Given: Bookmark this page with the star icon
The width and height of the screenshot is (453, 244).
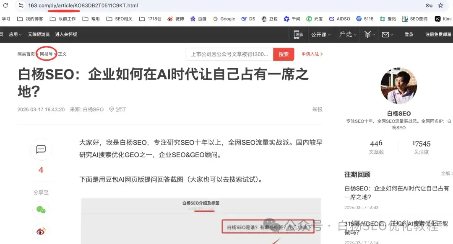Looking at the screenshot, I should tap(440, 5).
